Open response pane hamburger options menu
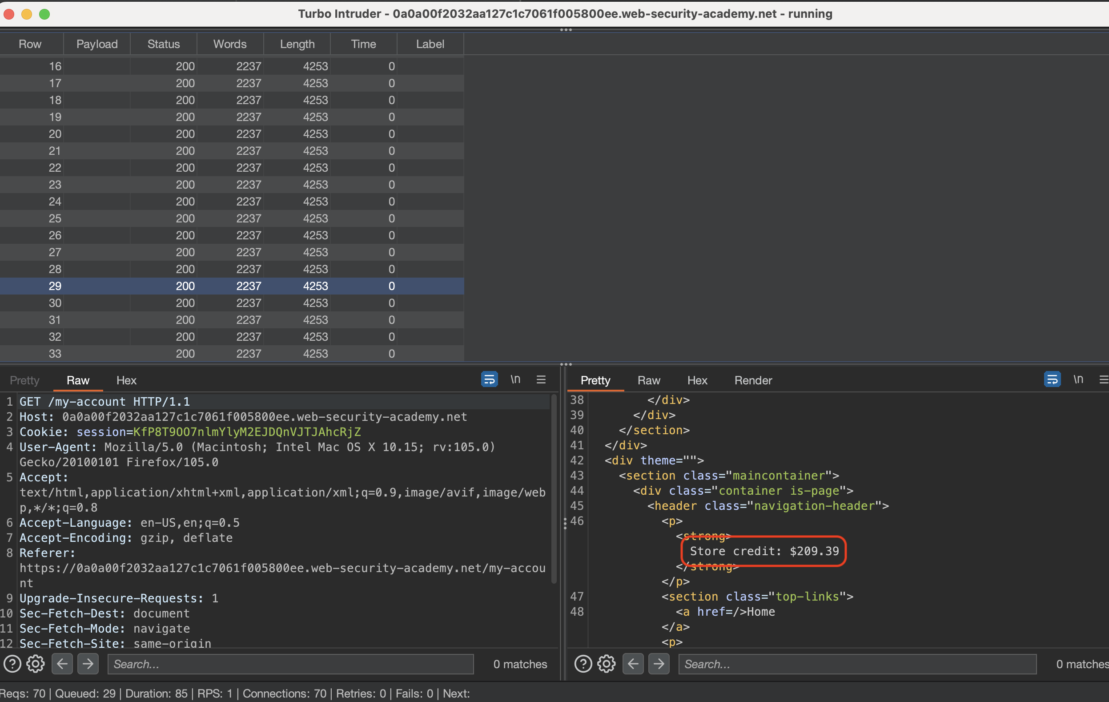 coord(1104,379)
